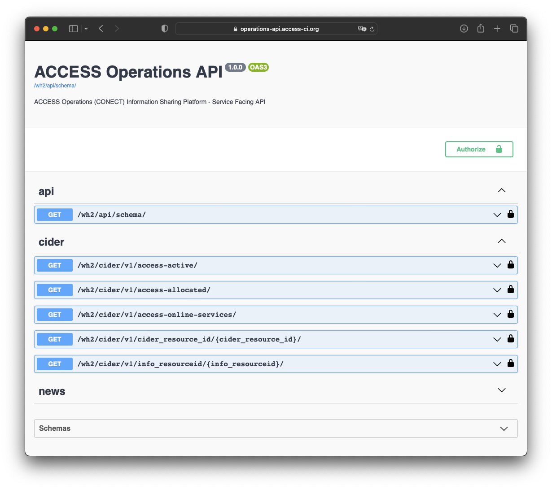This screenshot has width=552, height=489.
Task: Focus the operations-api.access-ci.org address field
Action: [x=276, y=29]
